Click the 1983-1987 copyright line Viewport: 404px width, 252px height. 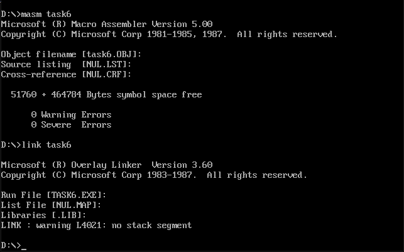[x=154, y=175]
